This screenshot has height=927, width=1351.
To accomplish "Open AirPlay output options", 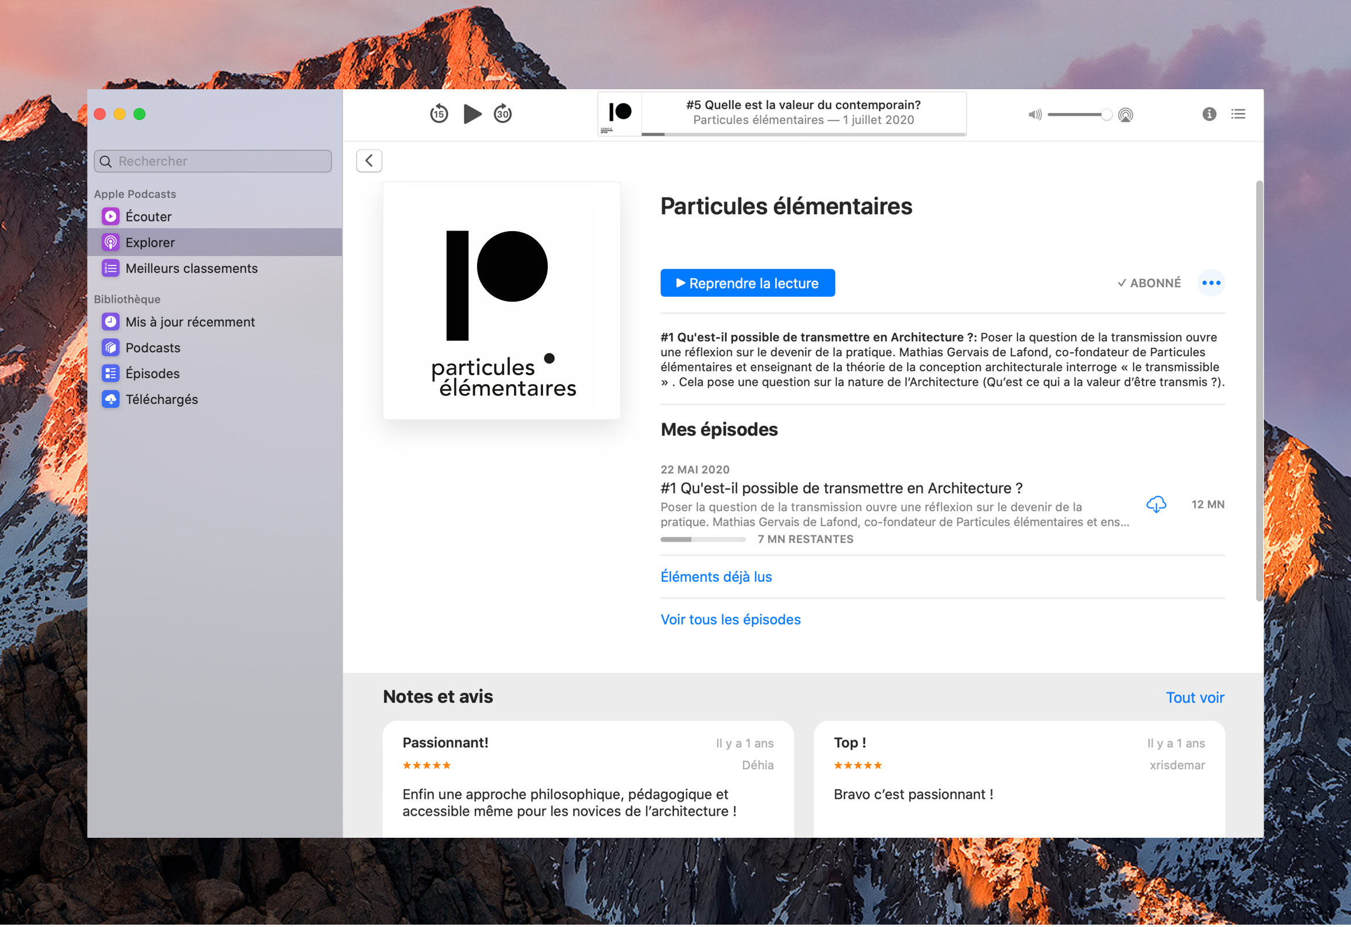I will (1125, 115).
